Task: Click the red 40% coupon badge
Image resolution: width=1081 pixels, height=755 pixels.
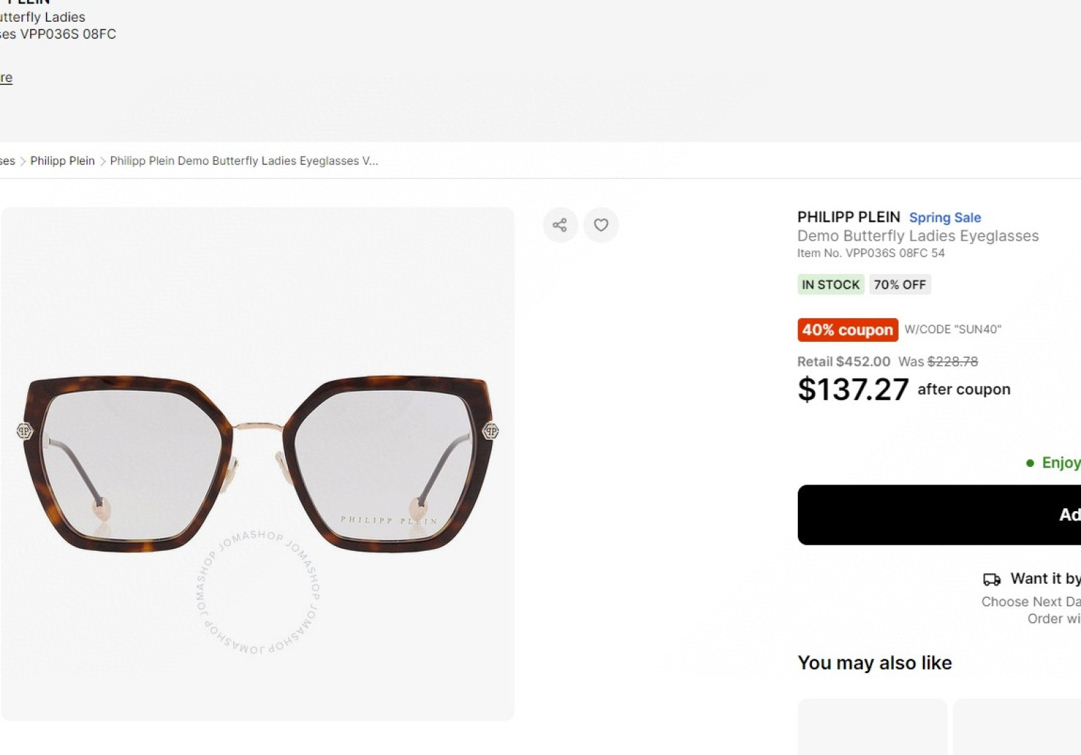Action: point(848,330)
